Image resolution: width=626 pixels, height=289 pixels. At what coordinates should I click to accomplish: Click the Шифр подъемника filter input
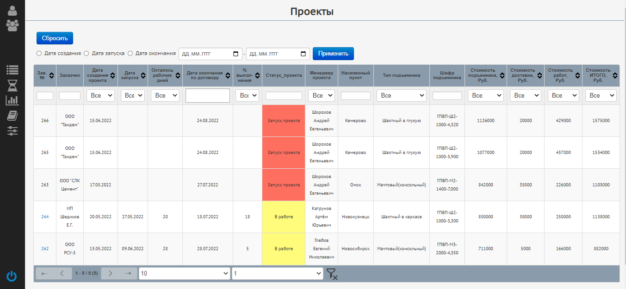click(447, 96)
